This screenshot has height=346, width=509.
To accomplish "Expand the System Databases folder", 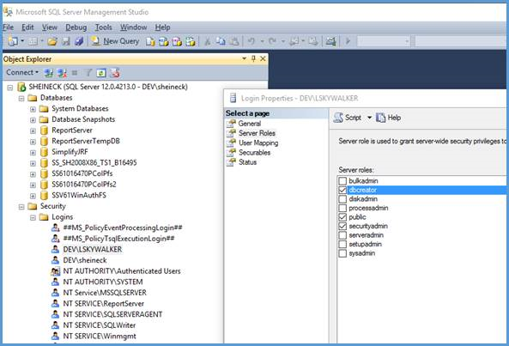I will [33, 109].
